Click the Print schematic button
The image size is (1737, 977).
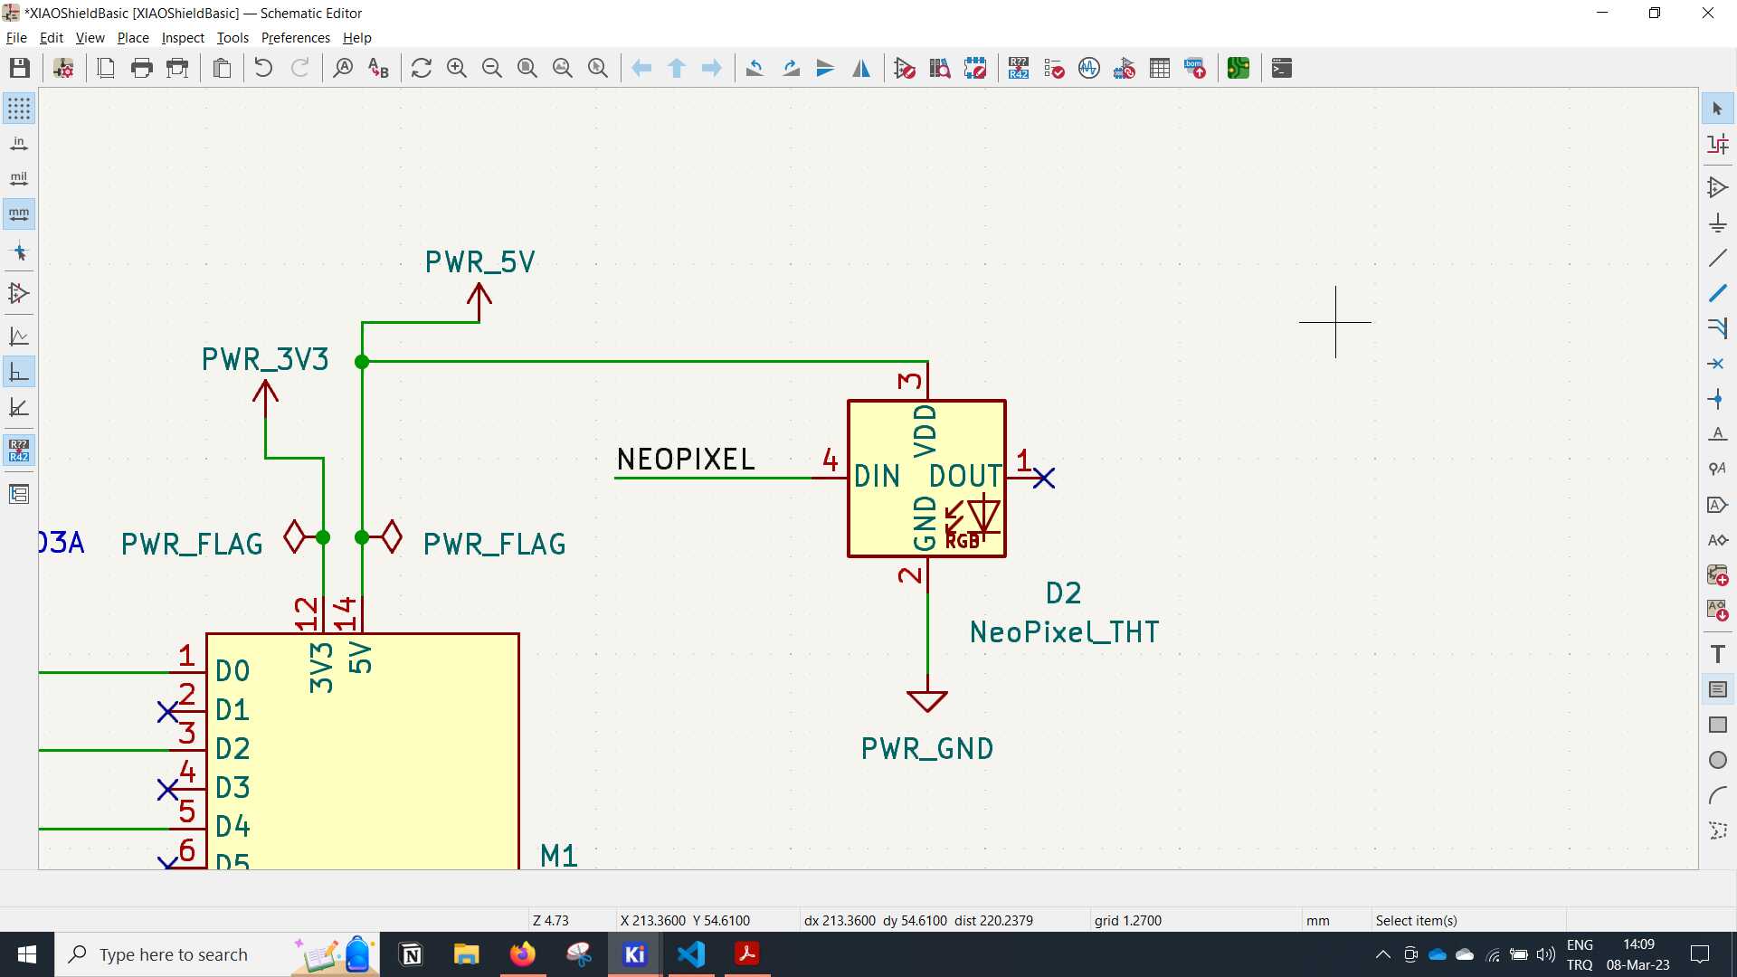pos(142,68)
